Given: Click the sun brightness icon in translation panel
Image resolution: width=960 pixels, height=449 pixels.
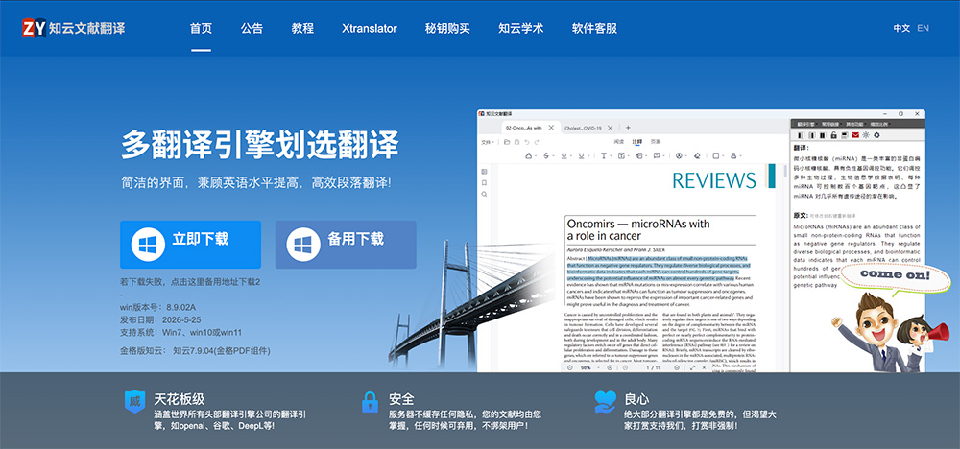Looking at the screenshot, I should click(x=866, y=135).
